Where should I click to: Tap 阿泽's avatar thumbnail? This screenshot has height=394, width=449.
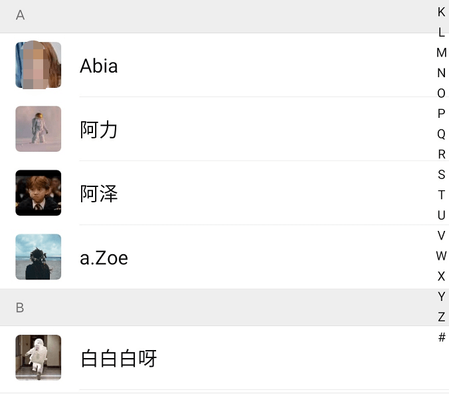coord(39,193)
